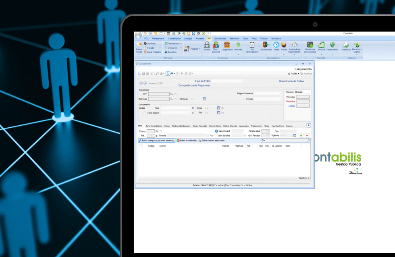Open the CheckList icon

coord(346,45)
